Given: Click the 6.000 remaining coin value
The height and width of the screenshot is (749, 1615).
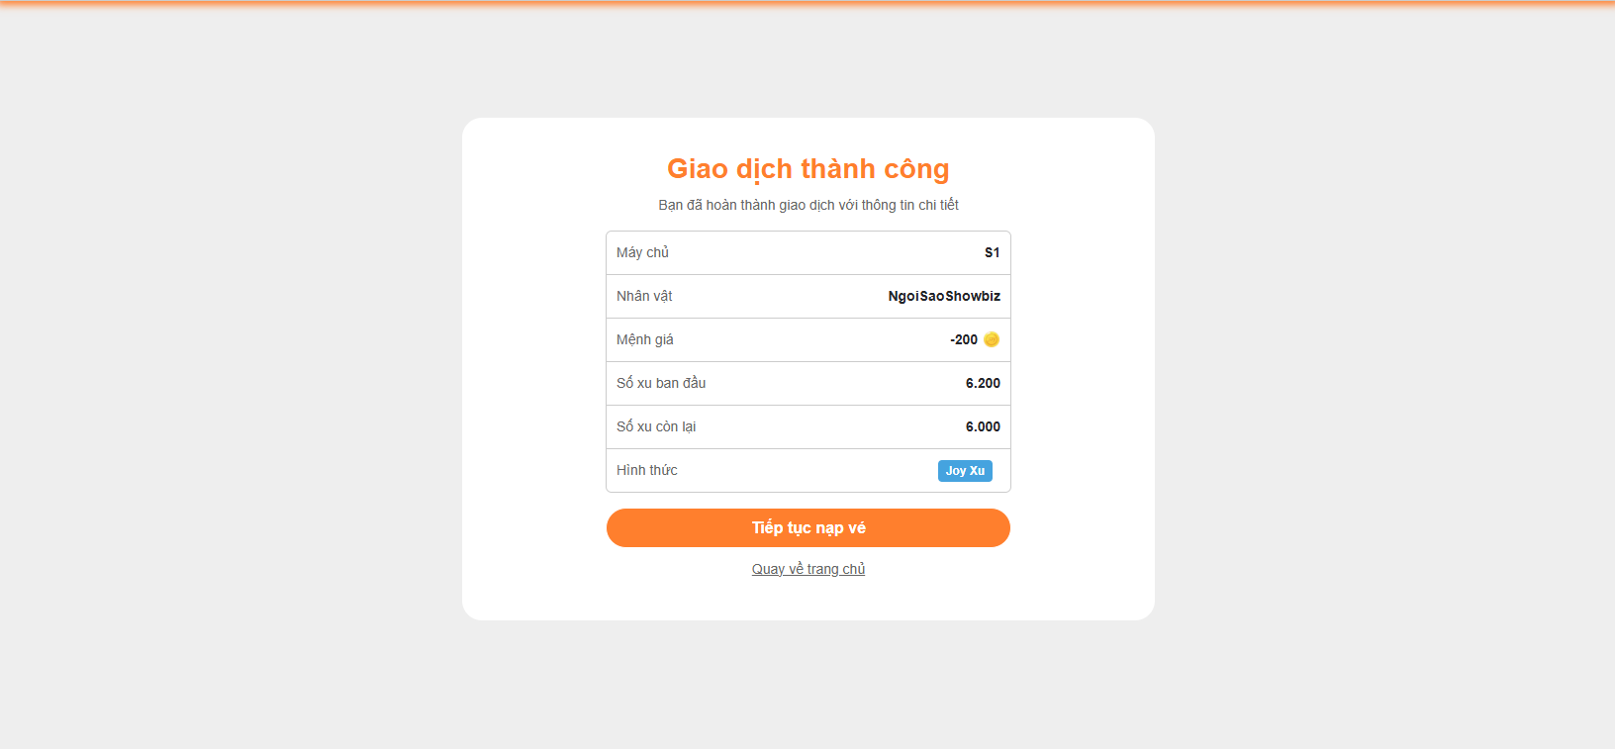Looking at the screenshot, I should tap(983, 426).
